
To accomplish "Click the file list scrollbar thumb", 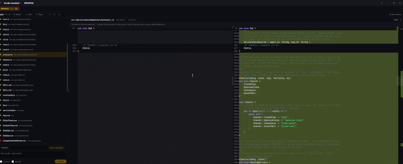I will tap(68, 67).
